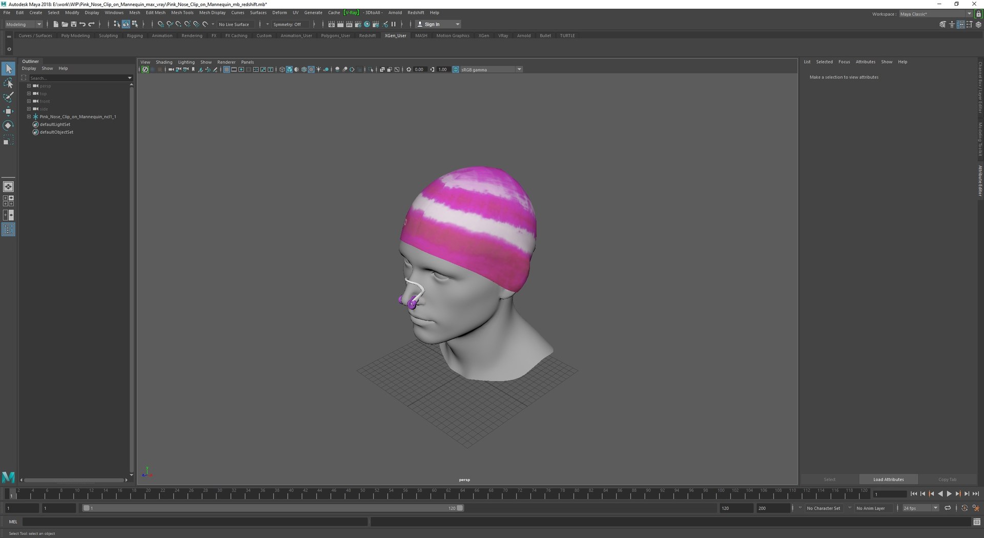Create a new scene file
The image size is (984, 538).
[56, 24]
